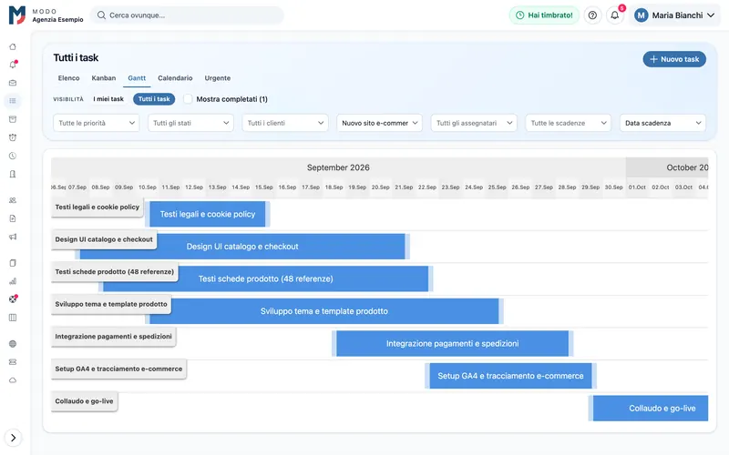
Task: Switch to Elenco tab
Action: coord(69,78)
